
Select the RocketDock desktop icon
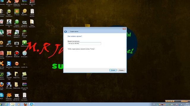click(x=9, y=54)
